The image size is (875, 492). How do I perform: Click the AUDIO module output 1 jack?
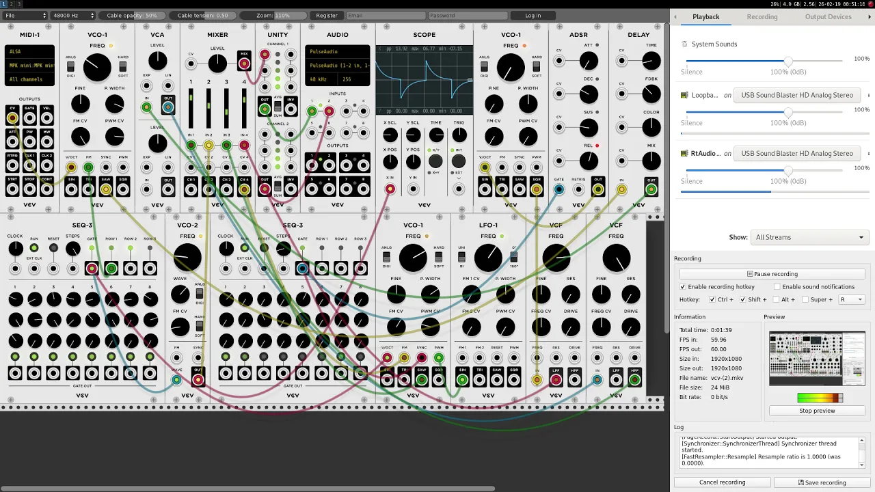coord(312,164)
